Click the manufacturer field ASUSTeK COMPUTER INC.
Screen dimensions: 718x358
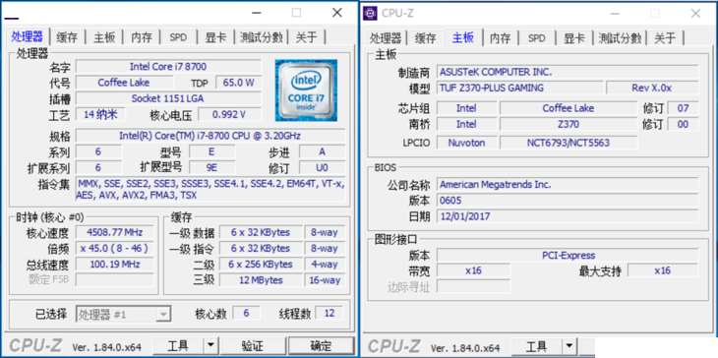point(568,72)
